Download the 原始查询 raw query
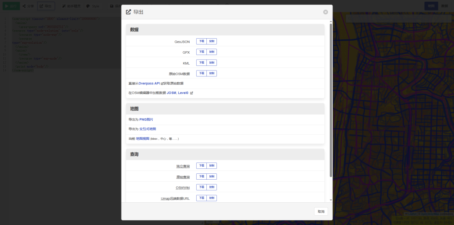The width and height of the screenshot is (454, 225). pyautogui.click(x=201, y=176)
